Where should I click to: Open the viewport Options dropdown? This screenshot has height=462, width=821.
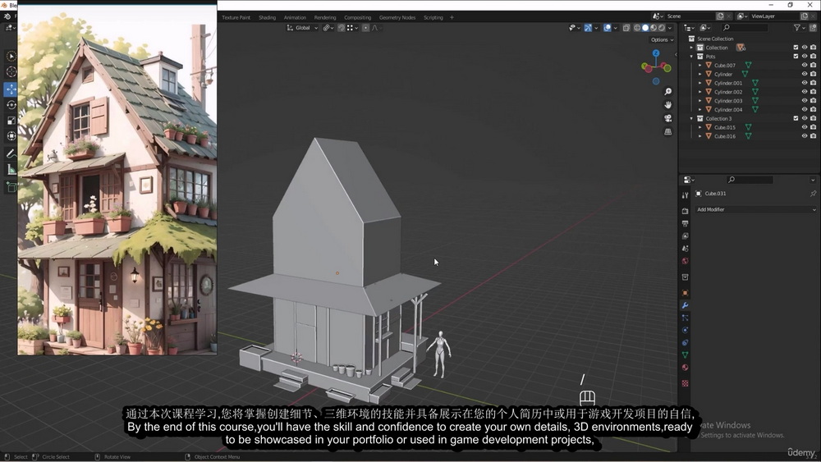tap(662, 39)
